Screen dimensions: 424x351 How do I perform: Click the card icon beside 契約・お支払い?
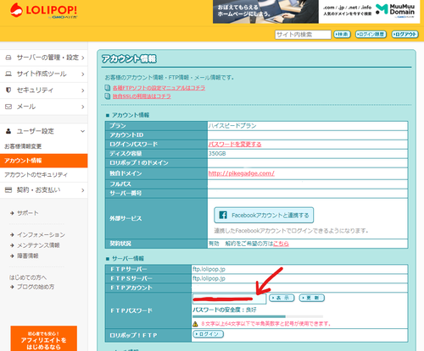(8, 190)
